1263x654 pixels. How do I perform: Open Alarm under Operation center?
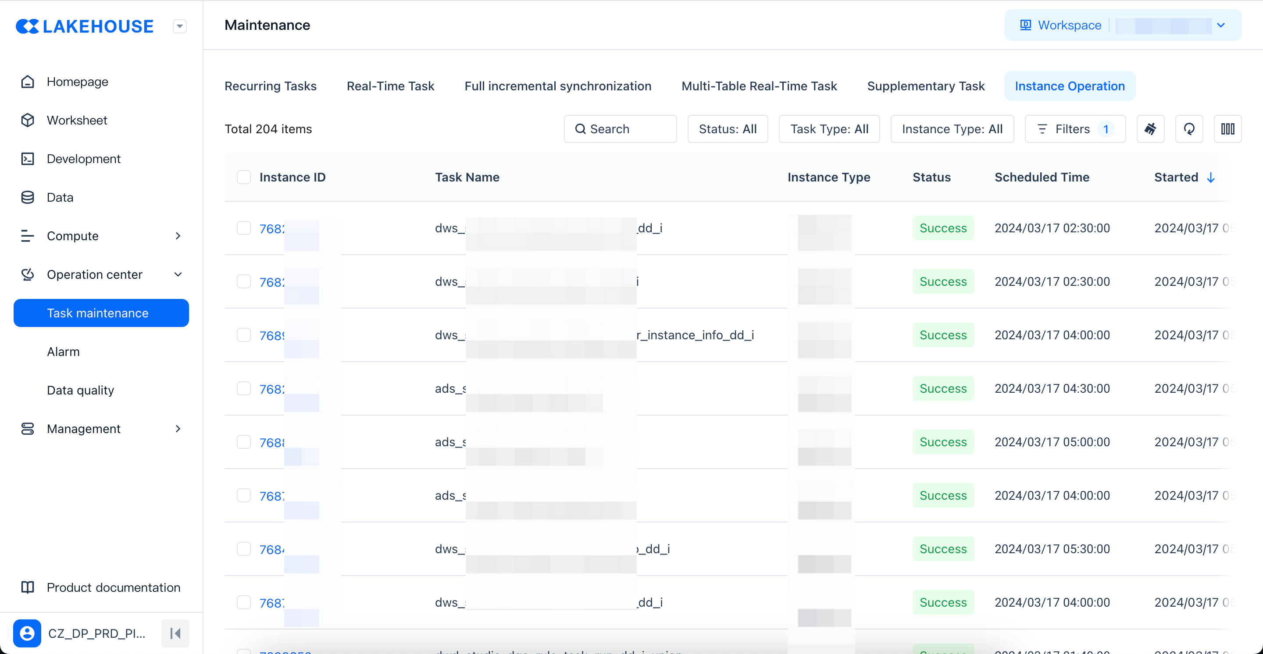pyautogui.click(x=63, y=351)
